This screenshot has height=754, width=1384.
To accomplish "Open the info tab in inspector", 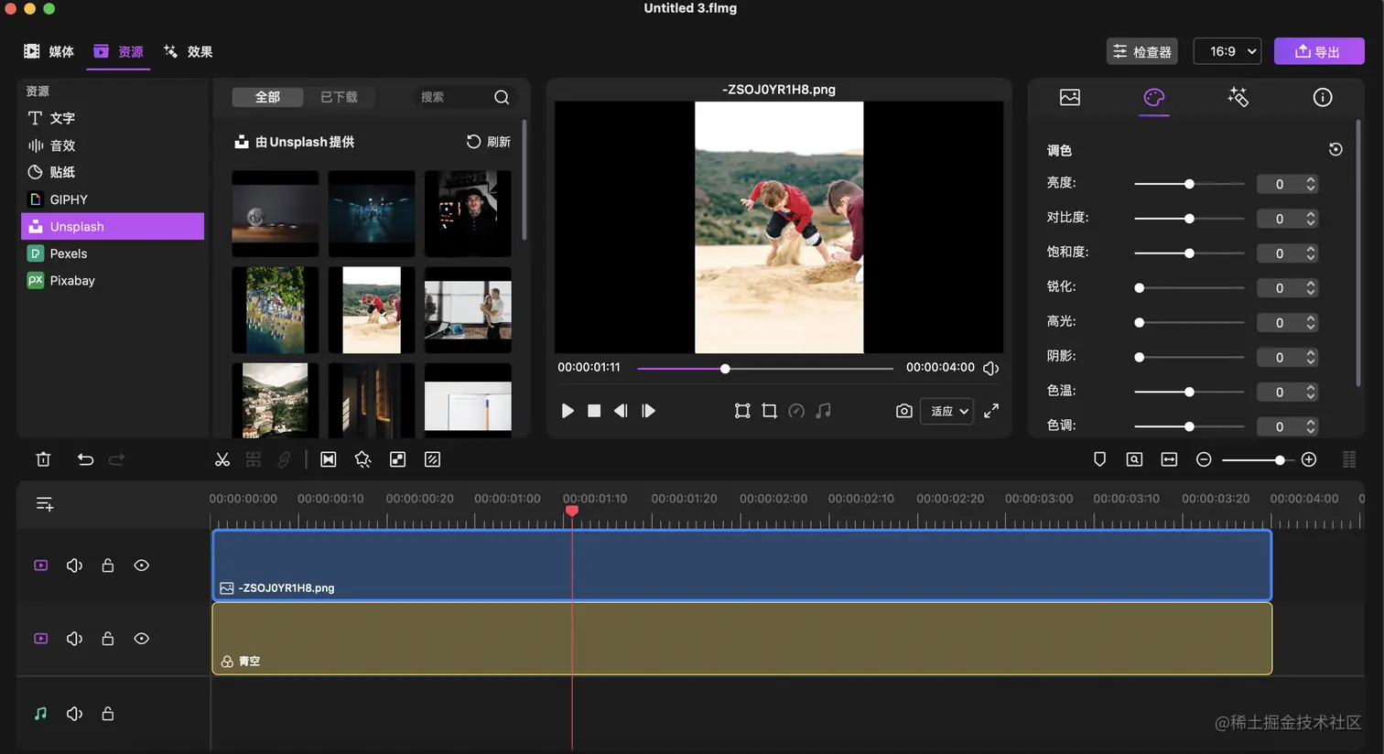I will 1323,97.
